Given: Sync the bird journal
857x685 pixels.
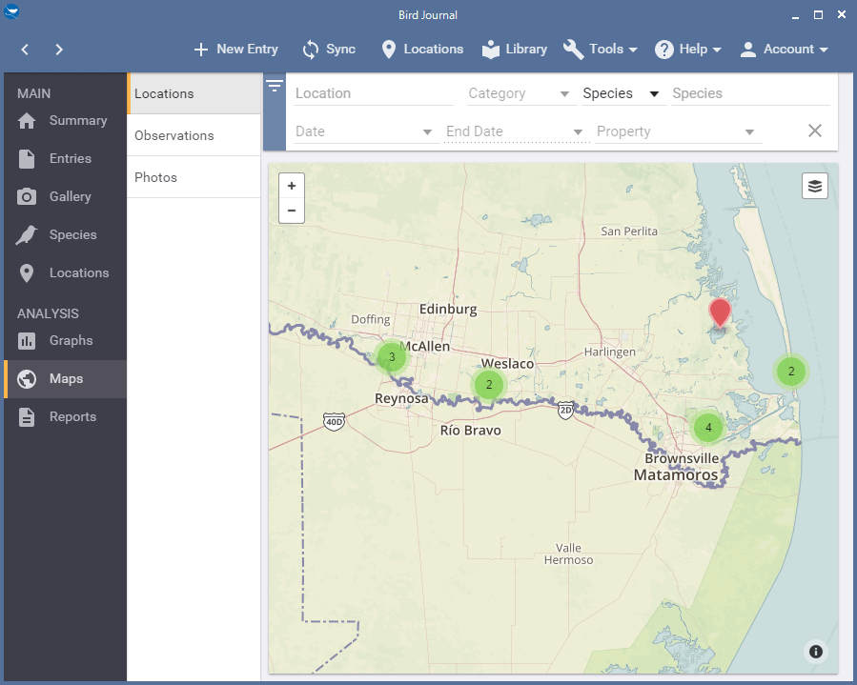Looking at the screenshot, I should (x=329, y=50).
